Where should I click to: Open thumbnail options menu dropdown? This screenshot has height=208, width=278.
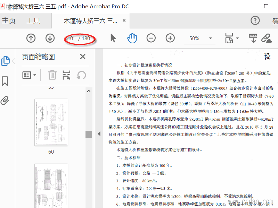(x=29, y=75)
